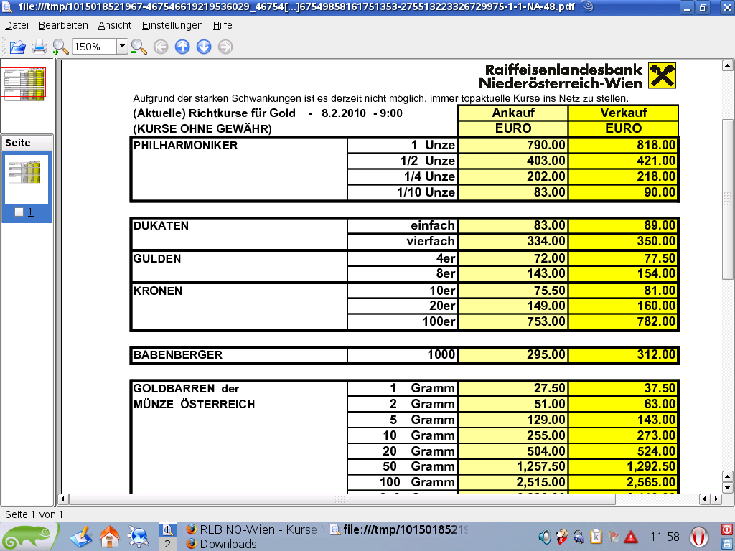Viewport: 735px width, 551px height.
Task: Click the KRONEN 100er Ankauf value 753.00
Action: pyautogui.click(x=546, y=321)
